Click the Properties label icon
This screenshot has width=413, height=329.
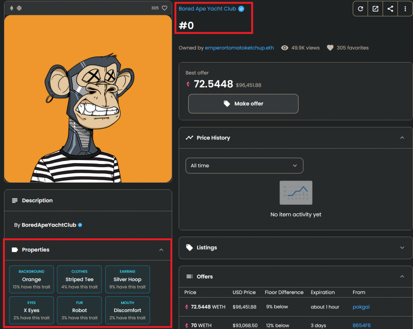coord(15,250)
